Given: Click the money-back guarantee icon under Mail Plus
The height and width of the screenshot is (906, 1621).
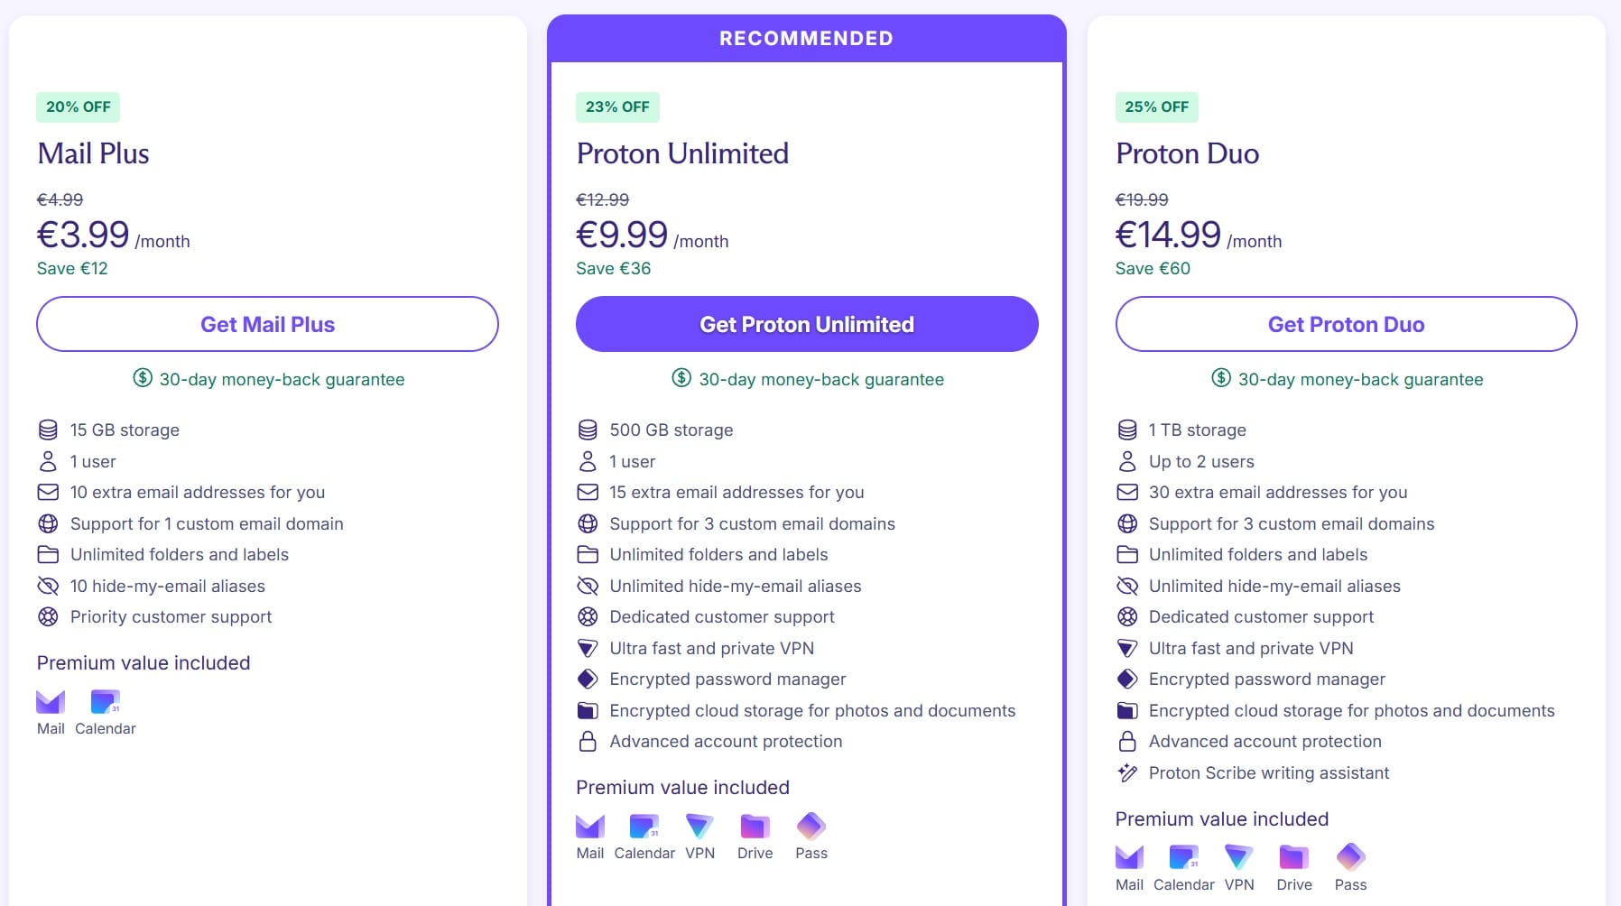Looking at the screenshot, I should coord(143,378).
